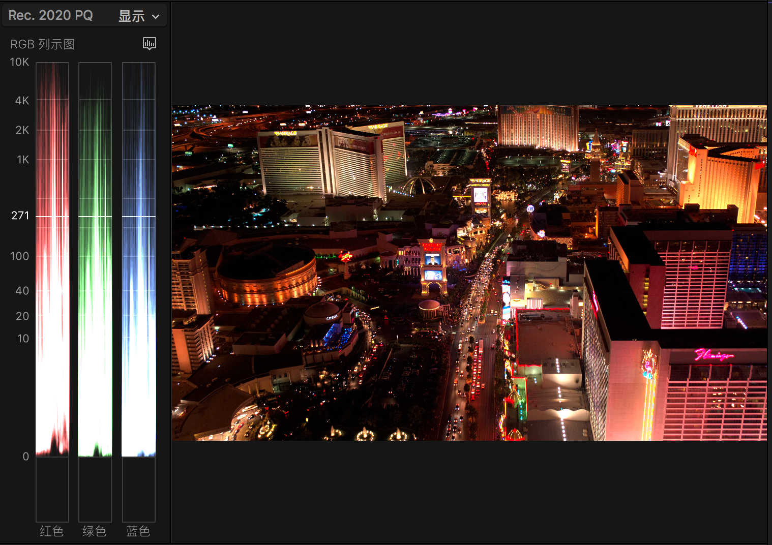
Task: Click the Rec. 2020 PQ label
Action: click(x=50, y=15)
